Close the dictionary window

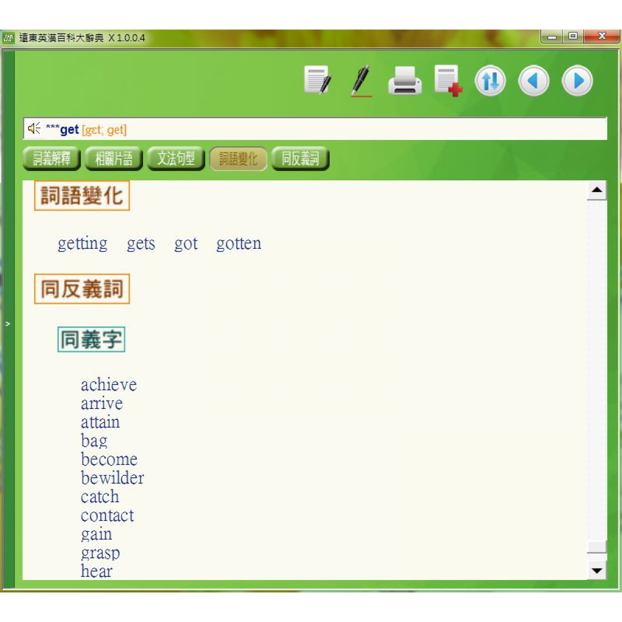point(601,36)
